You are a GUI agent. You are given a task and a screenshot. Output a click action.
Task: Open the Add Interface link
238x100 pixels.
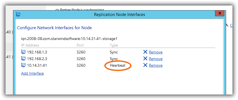point(32,74)
